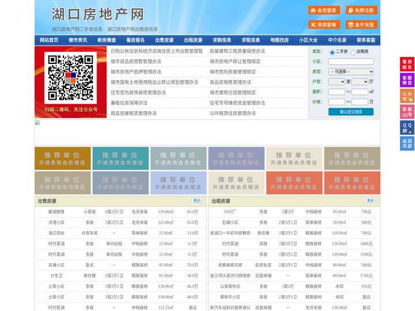Click the 客服QQ号 floating sidebar icon
Screen dimensions: 415x311
coord(407,112)
